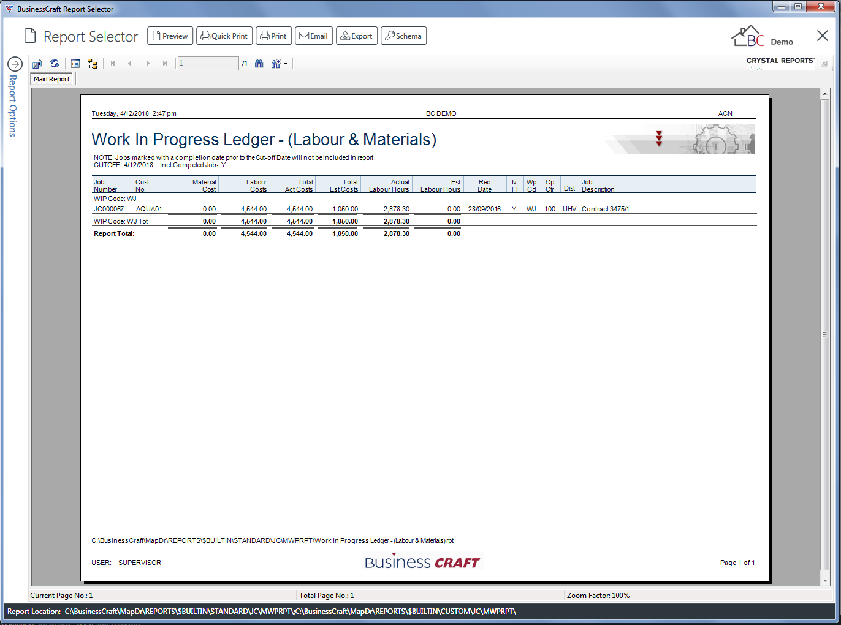Click the Current Page No.: 1 status entry
Image resolution: width=841 pixels, height=625 pixels.
[x=62, y=596]
